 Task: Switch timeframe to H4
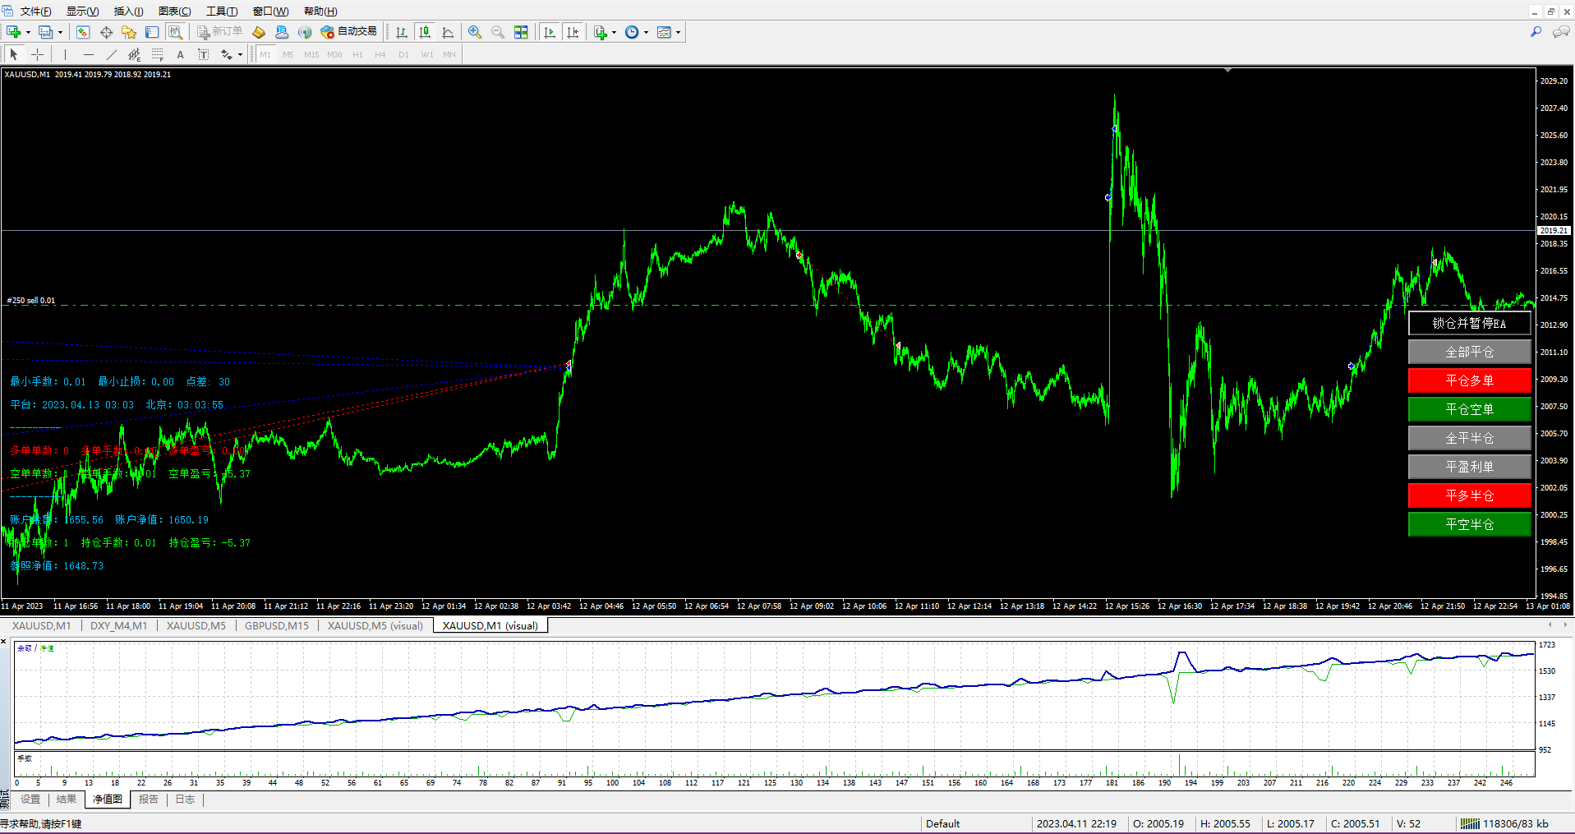(380, 55)
